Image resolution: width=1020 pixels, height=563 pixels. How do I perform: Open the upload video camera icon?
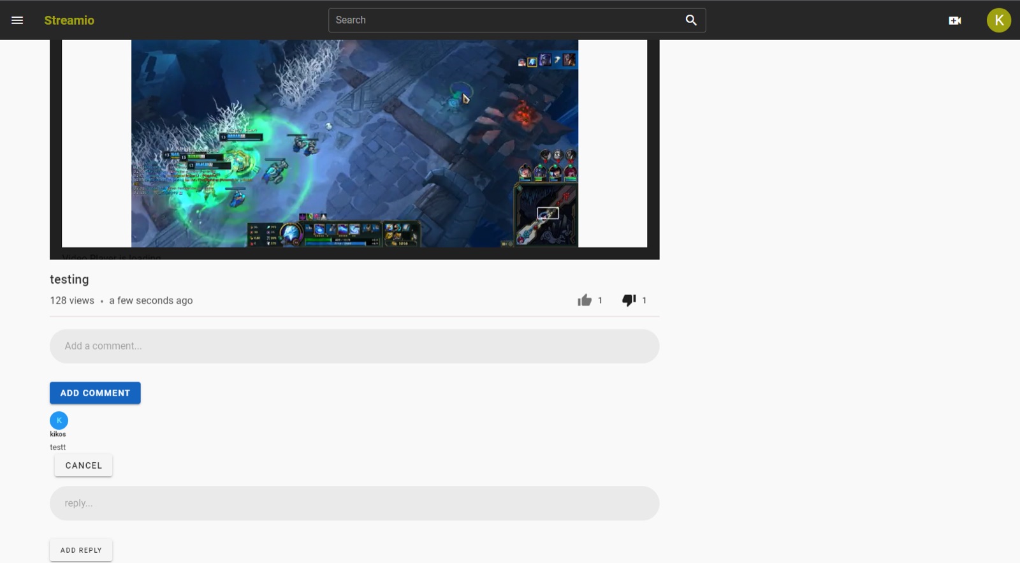tap(955, 20)
